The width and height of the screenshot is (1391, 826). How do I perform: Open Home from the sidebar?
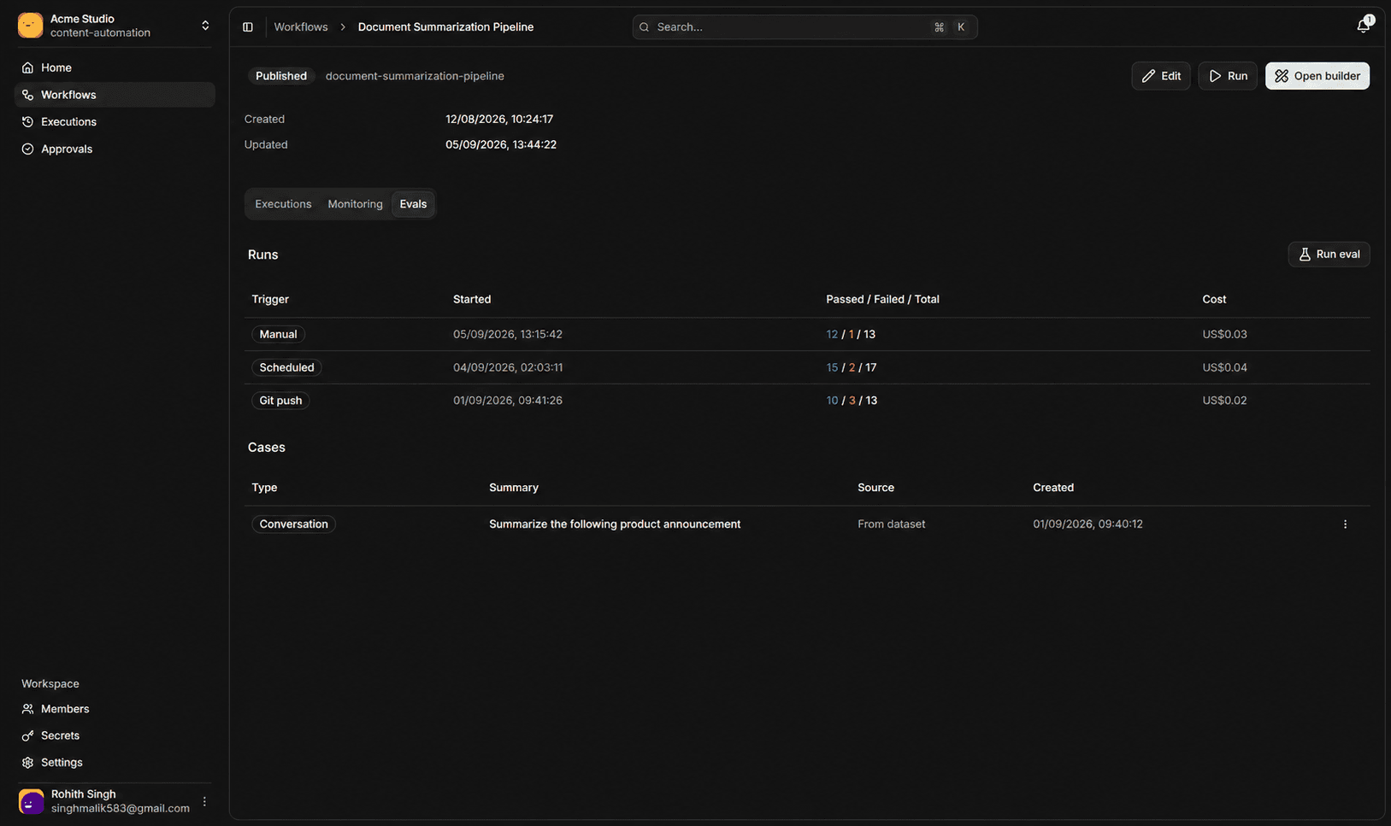pyautogui.click(x=115, y=67)
